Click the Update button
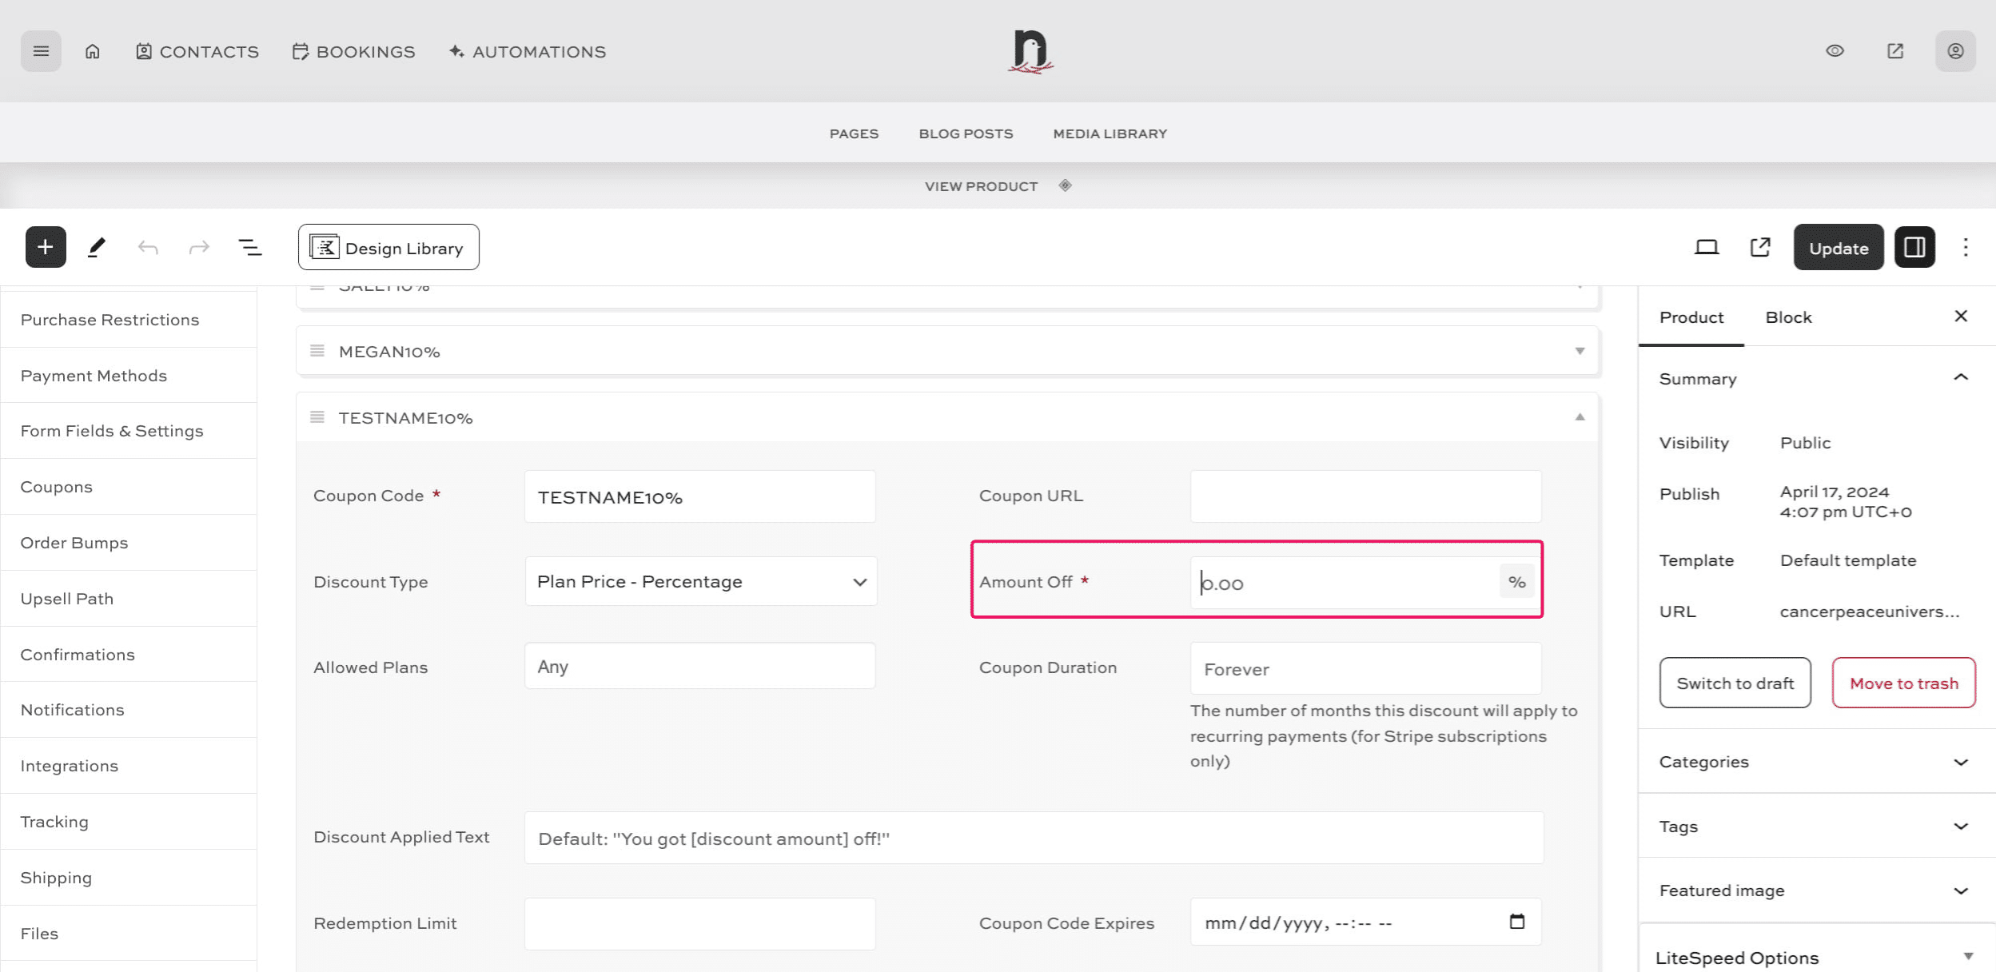Viewport: 1996px width, 972px height. [x=1838, y=248]
